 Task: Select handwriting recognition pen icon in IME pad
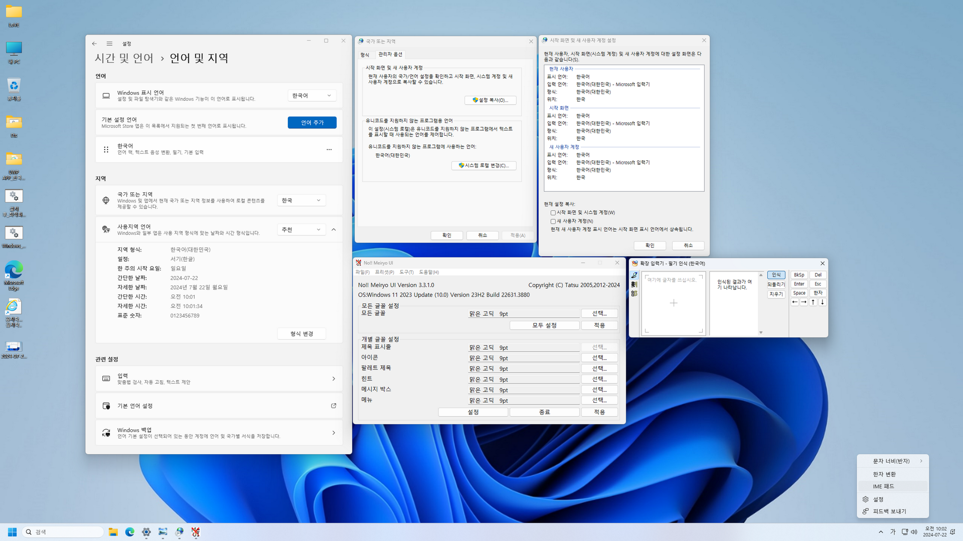coord(634,276)
